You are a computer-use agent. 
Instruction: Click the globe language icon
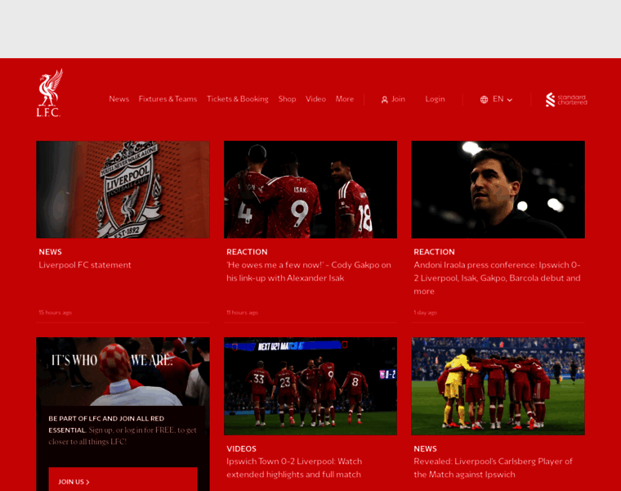tap(484, 100)
